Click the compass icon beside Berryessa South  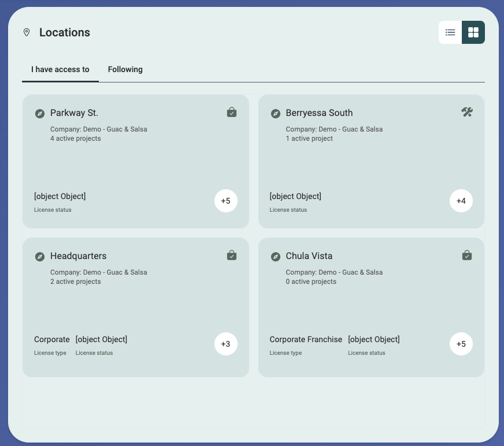[x=276, y=114]
